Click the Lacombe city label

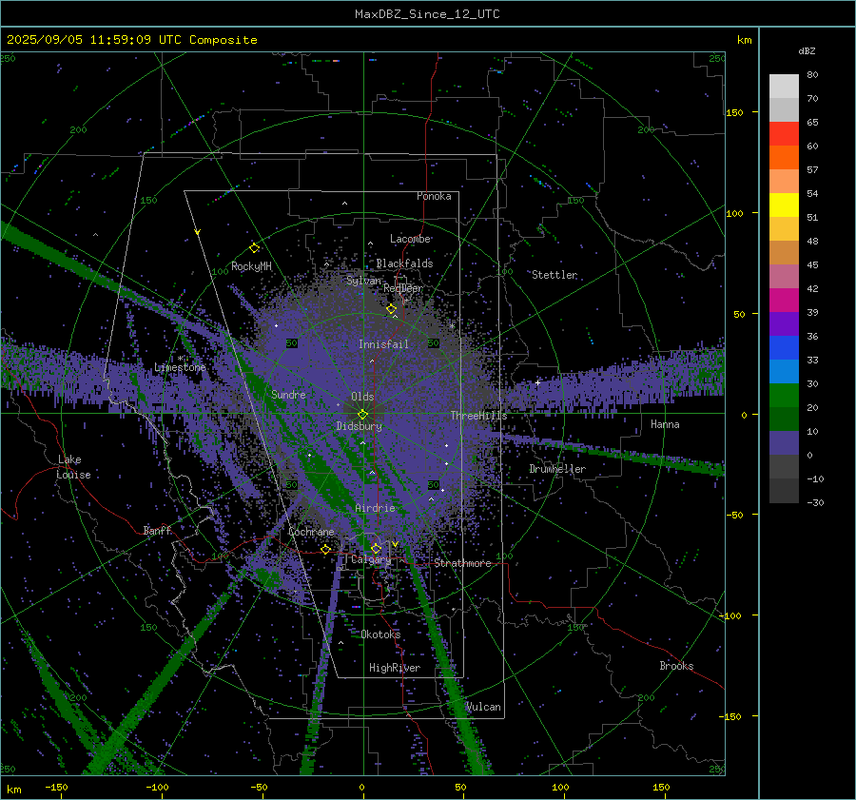410,239
